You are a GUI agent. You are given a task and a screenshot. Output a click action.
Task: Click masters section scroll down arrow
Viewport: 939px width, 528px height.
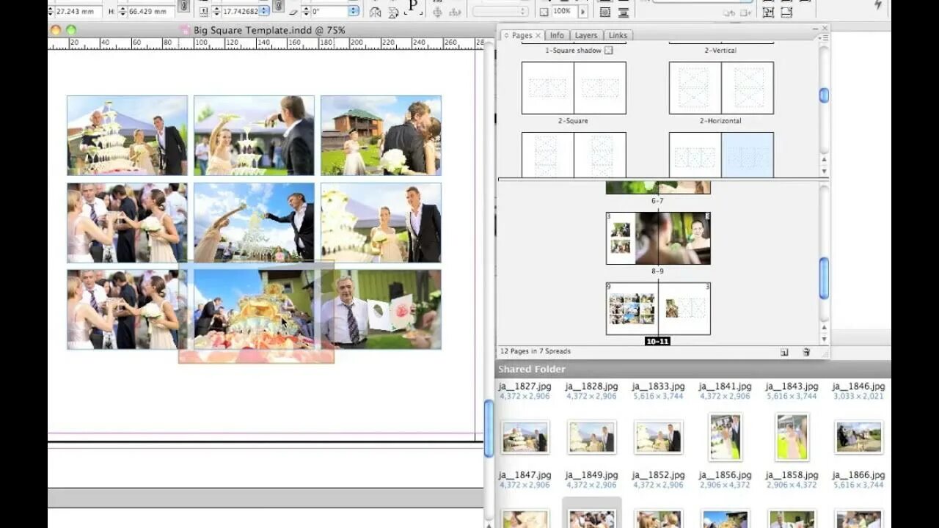point(824,171)
